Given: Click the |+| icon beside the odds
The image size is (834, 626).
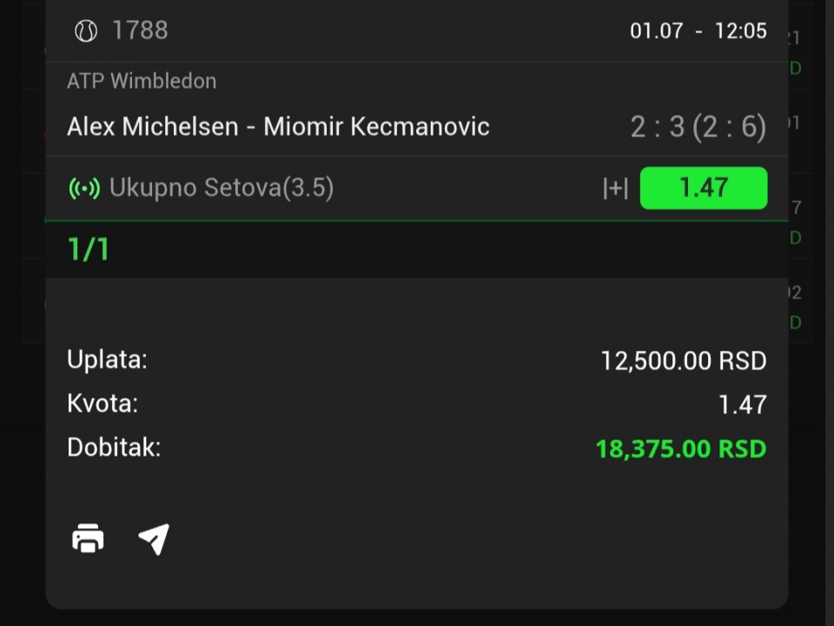Looking at the screenshot, I should pyautogui.click(x=615, y=188).
